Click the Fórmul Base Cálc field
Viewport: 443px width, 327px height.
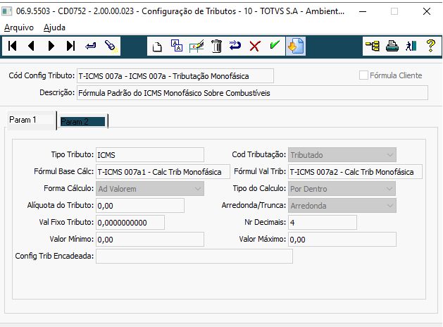163,171
